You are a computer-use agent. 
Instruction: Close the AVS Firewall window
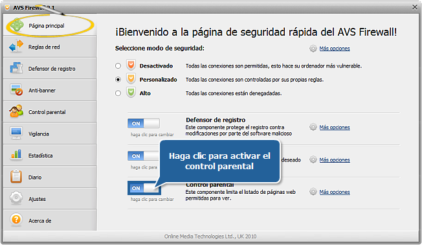pos(415,7)
